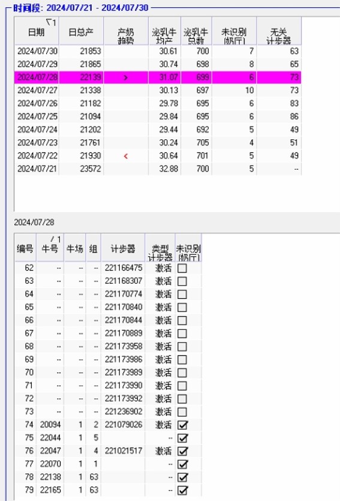340x501 pixels.
Task: Select the 2024/07/25 date row
Action: [x=158, y=116]
